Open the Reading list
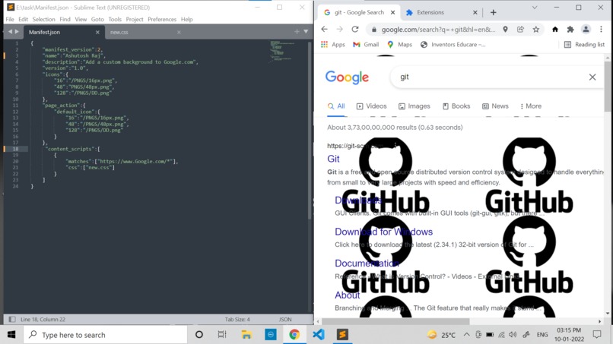This screenshot has height=344, width=613. point(584,45)
